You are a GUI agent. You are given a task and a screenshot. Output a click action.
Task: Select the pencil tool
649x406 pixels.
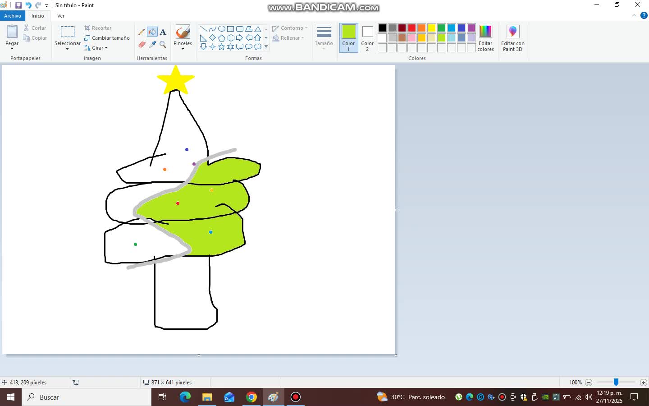tap(142, 32)
